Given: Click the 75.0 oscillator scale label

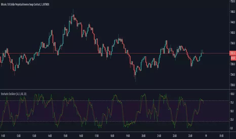Looking at the screenshot, I should tap(232, 103).
